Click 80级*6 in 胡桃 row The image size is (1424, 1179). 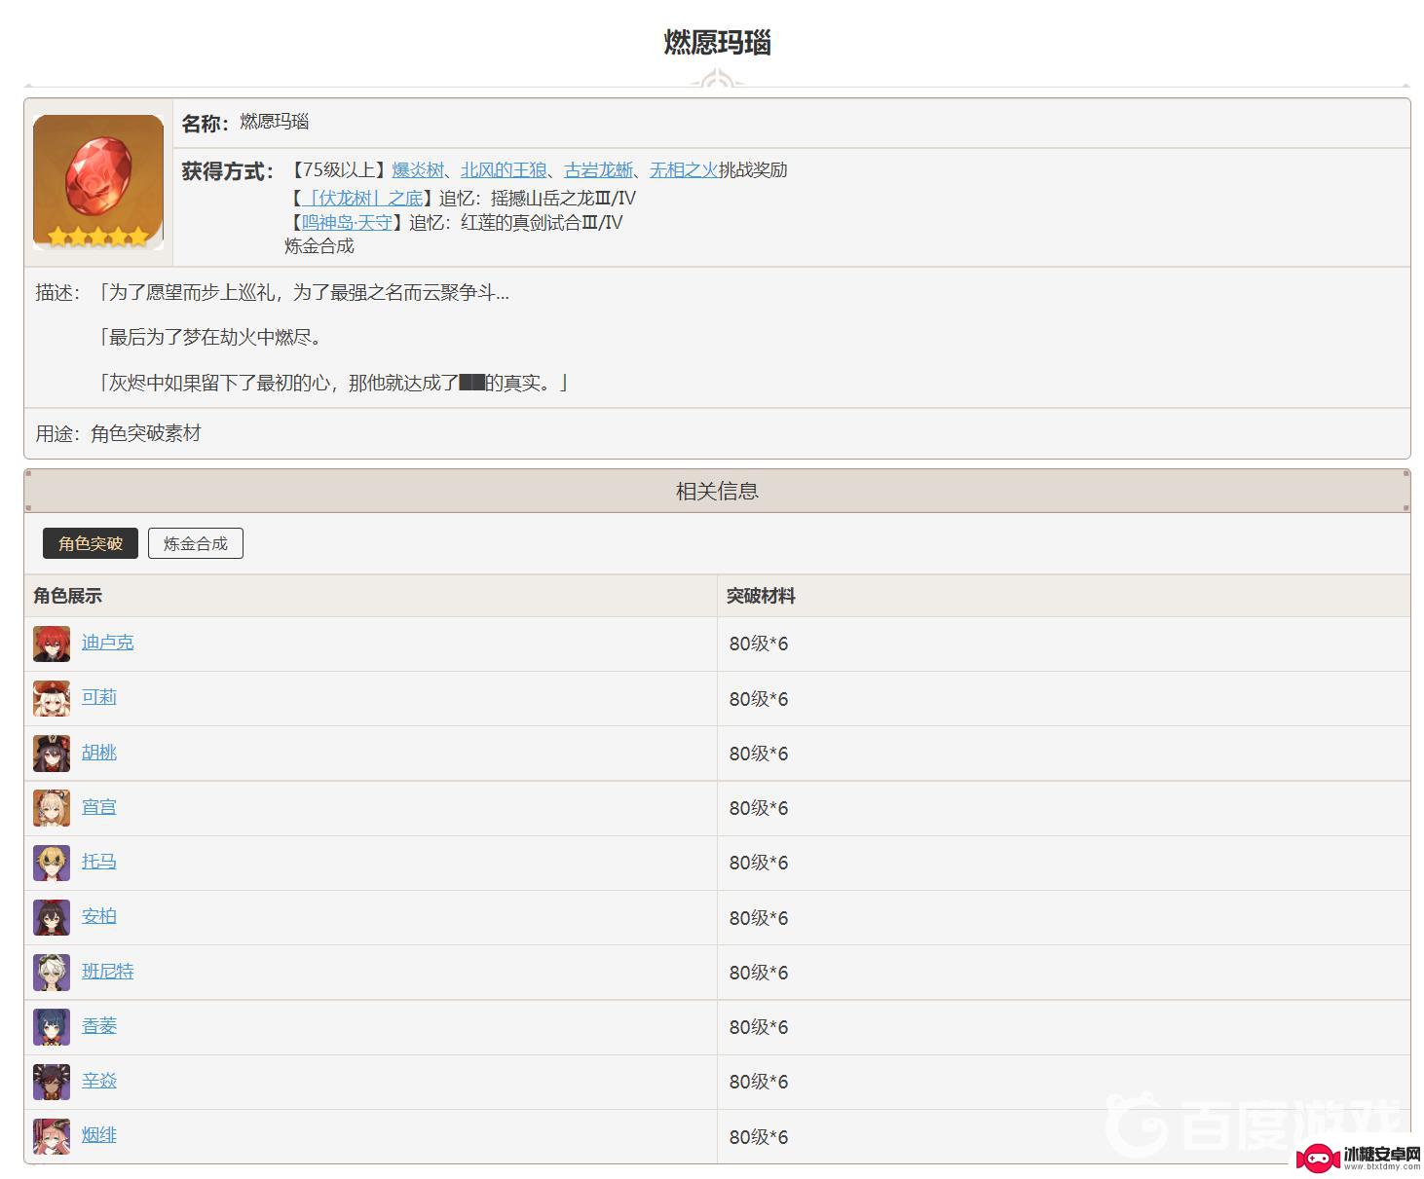click(759, 754)
